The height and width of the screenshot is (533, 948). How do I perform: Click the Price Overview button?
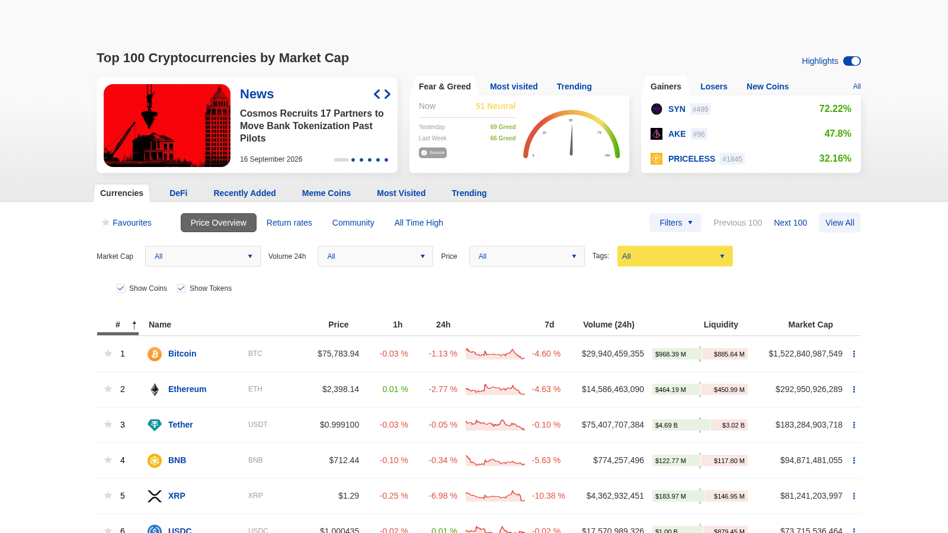(219, 223)
